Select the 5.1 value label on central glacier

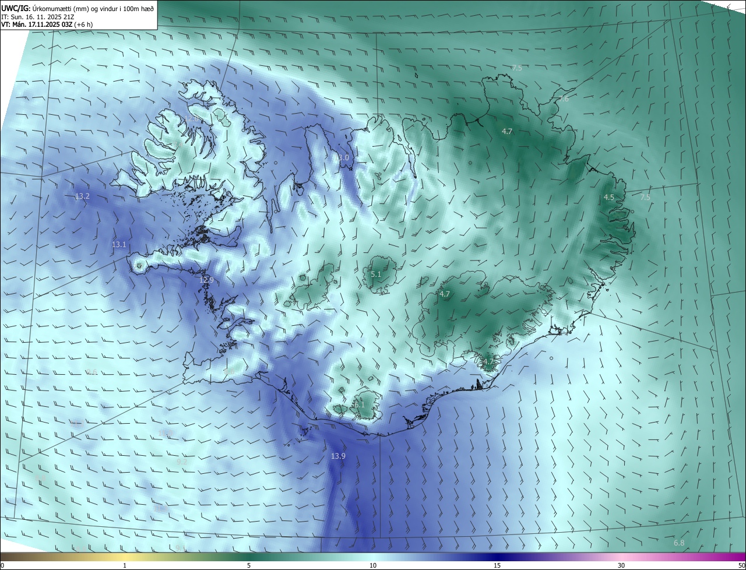coord(376,274)
